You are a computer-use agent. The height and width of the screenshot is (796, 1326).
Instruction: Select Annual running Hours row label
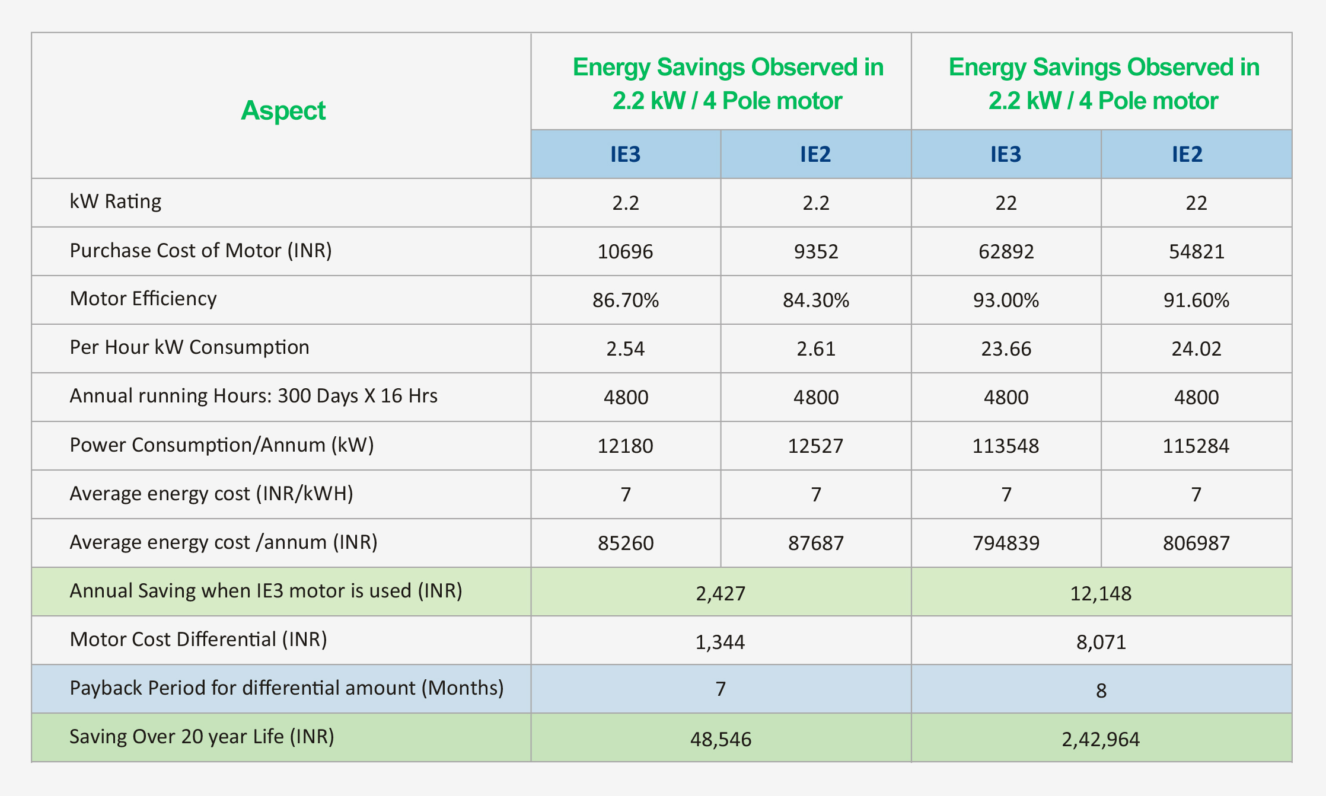pyautogui.click(x=253, y=396)
